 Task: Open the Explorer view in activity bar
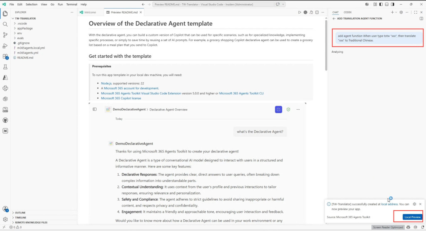click(x=5, y=14)
